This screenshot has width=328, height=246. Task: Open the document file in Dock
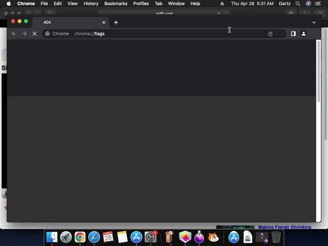pos(248,237)
